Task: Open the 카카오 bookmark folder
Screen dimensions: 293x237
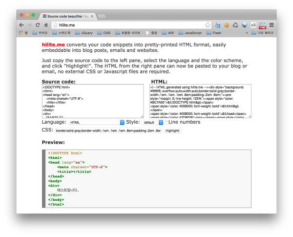Action: [40, 33]
